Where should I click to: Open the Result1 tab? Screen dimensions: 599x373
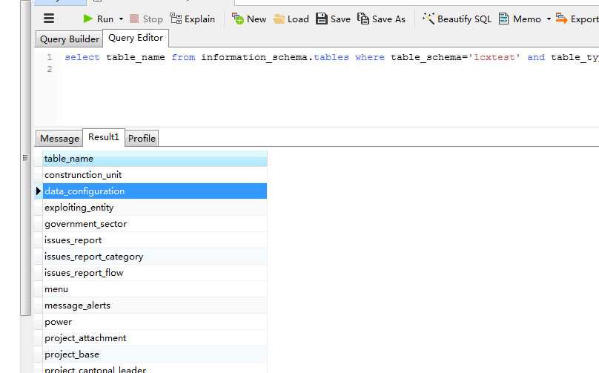tap(104, 137)
